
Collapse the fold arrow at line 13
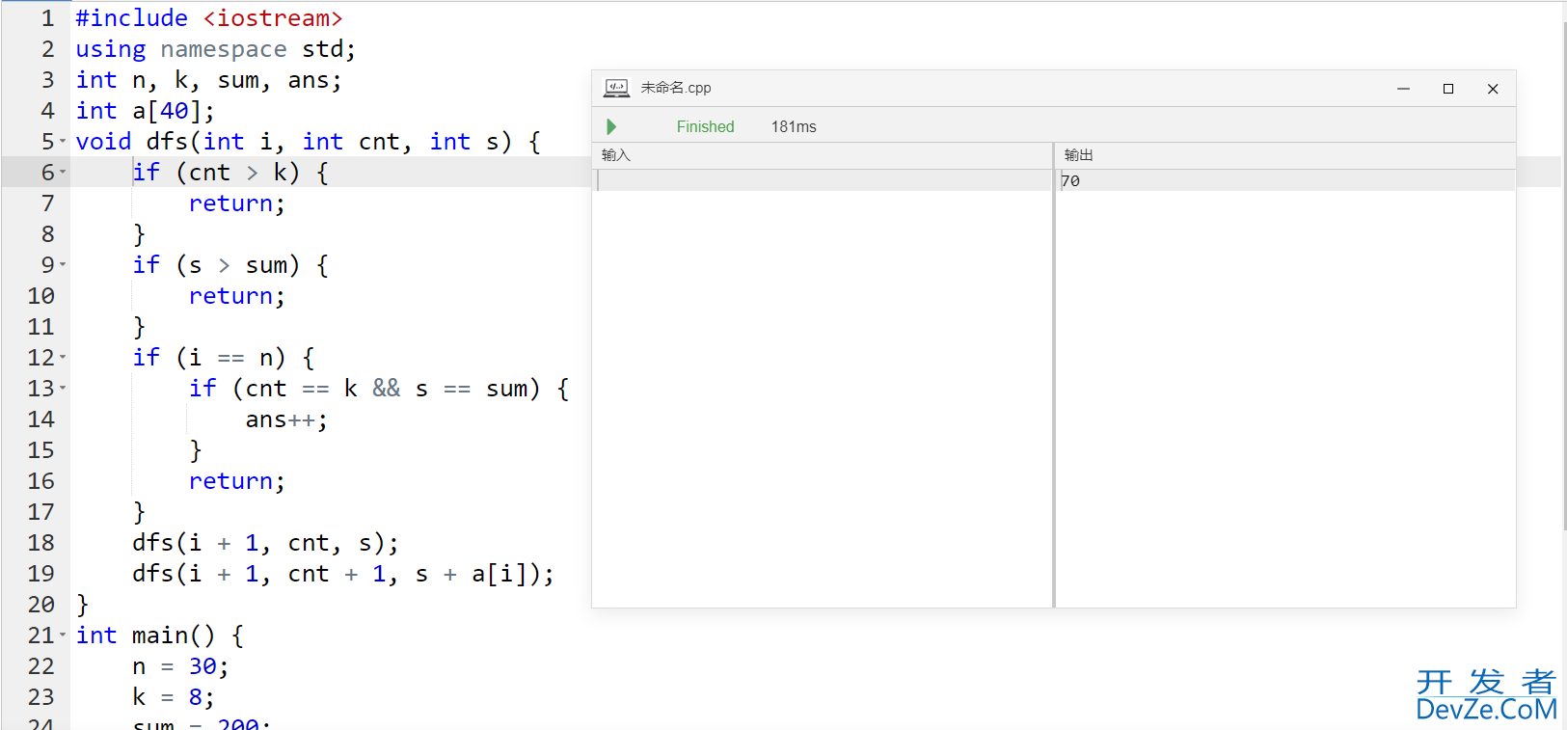(x=63, y=388)
